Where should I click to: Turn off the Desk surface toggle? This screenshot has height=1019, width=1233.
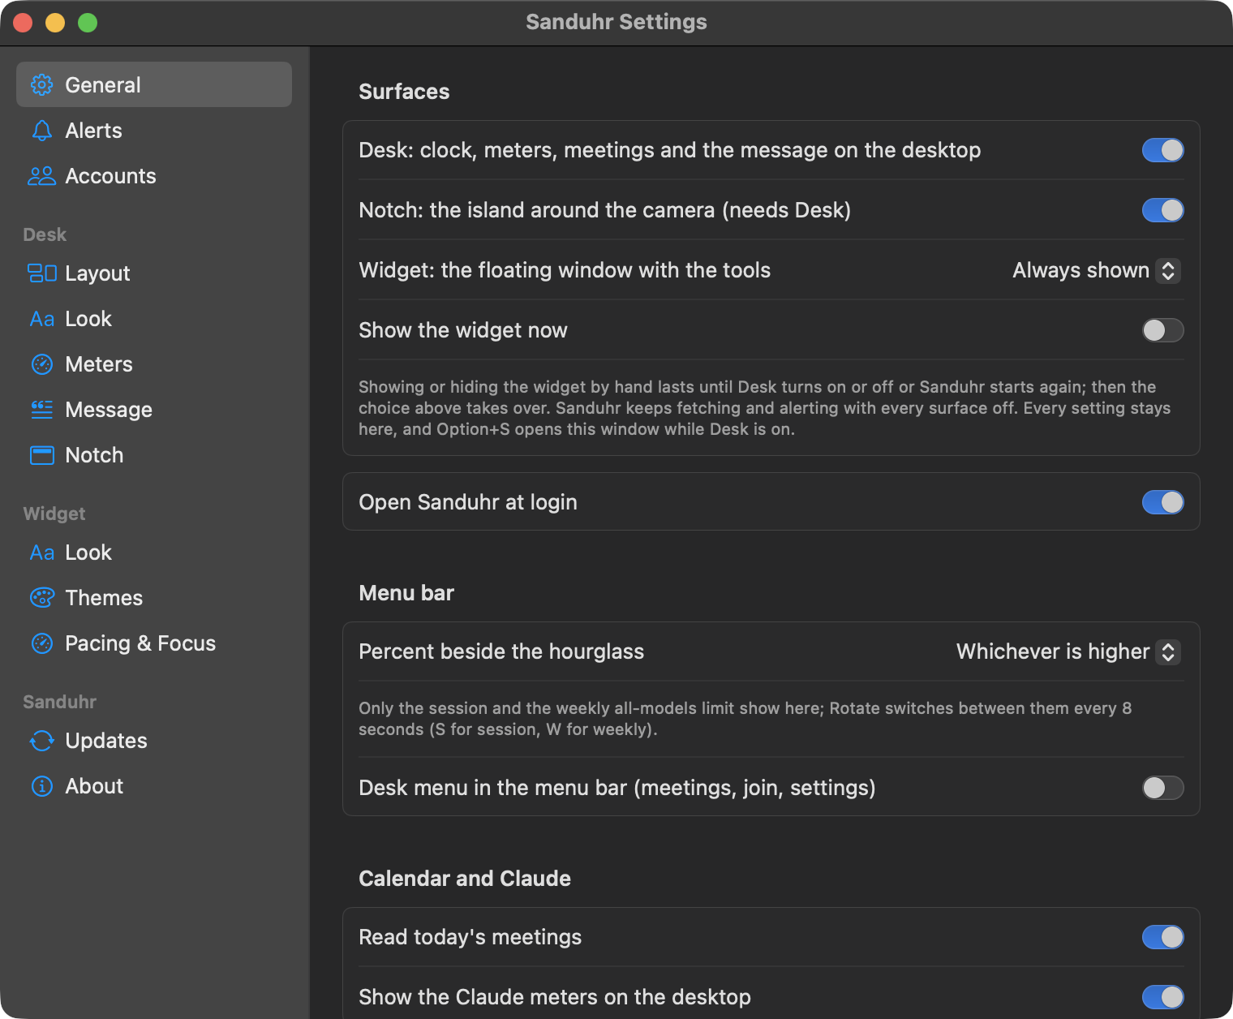(1163, 150)
